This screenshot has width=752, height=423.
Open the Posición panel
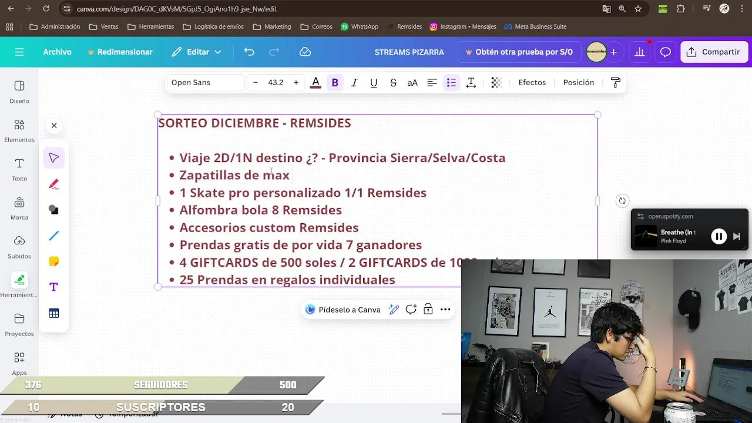[x=579, y=82]
